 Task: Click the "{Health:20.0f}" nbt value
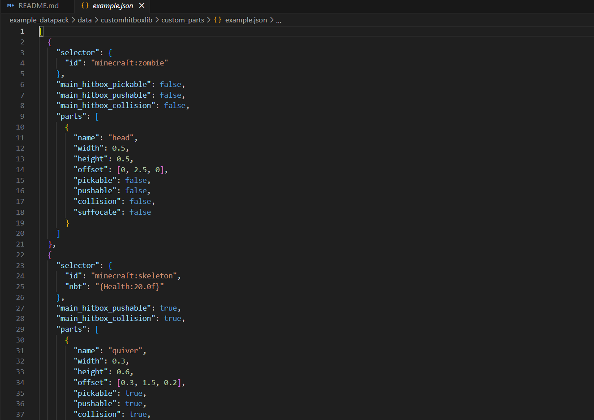coord(129,287)
